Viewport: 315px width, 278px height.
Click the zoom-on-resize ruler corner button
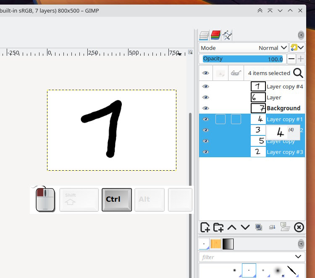190,52
